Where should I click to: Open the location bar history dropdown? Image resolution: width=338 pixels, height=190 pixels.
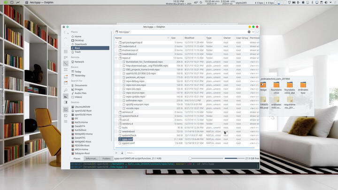253,32
